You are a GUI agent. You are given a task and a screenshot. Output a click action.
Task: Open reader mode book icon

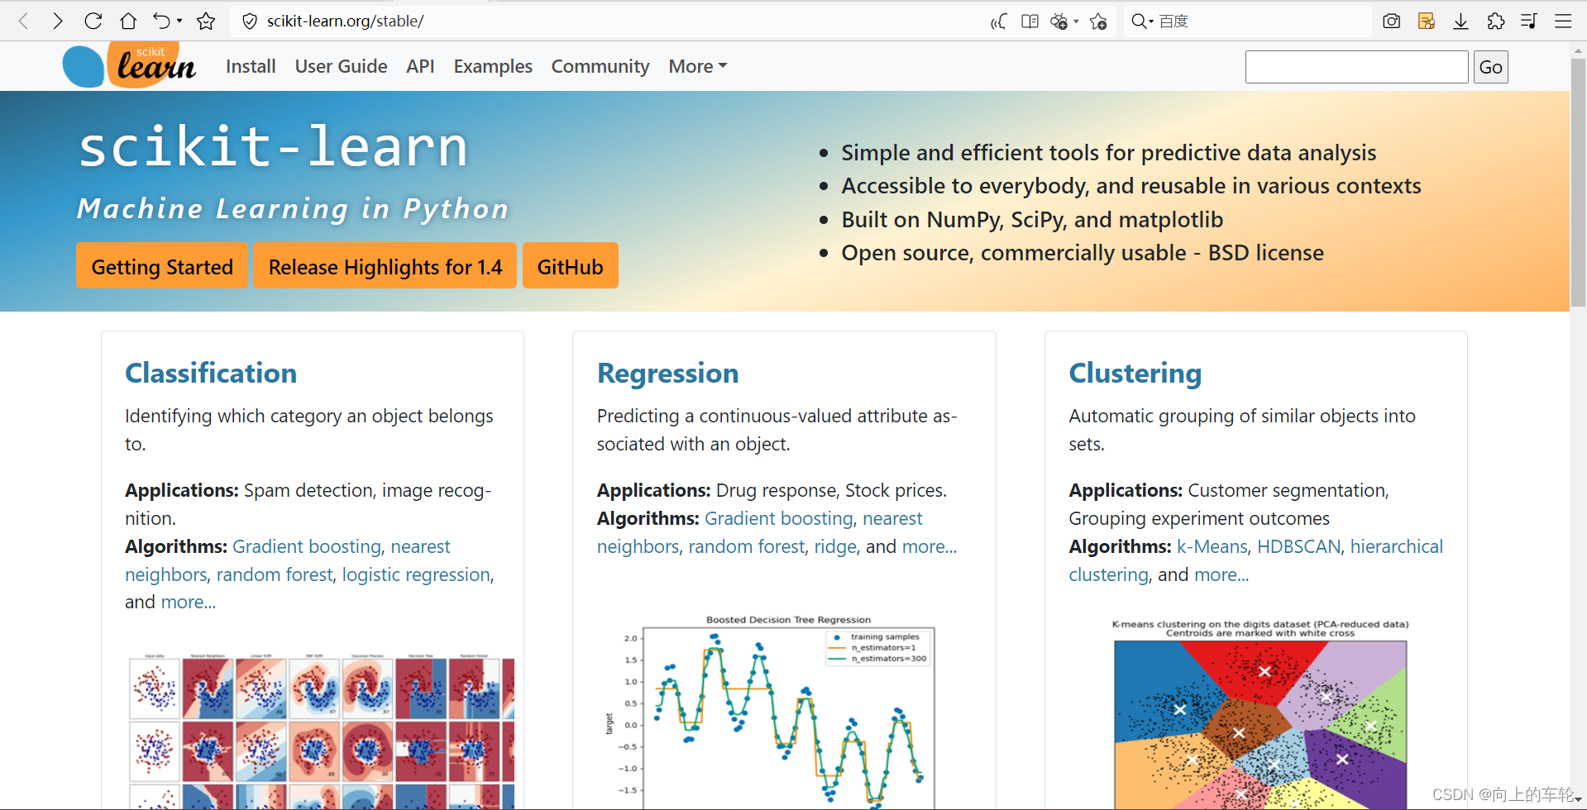1030,21
